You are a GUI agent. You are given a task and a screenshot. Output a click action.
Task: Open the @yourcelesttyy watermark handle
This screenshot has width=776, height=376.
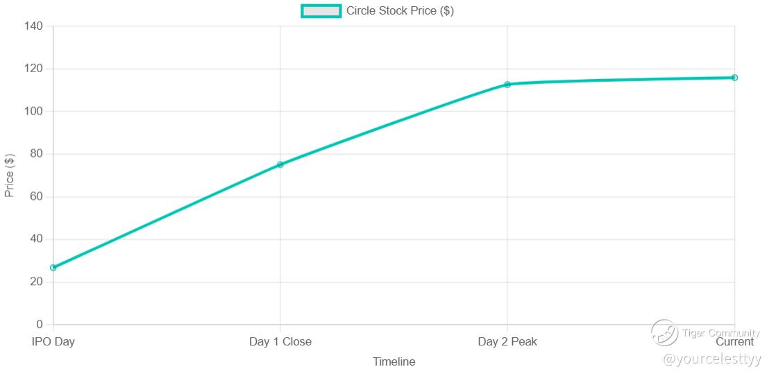point(712,359)
